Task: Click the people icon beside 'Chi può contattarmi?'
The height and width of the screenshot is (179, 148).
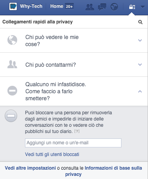Action: [12, 64]
